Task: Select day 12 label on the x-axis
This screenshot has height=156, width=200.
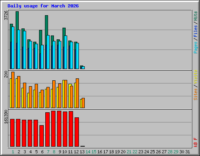Action: (76, 152)
